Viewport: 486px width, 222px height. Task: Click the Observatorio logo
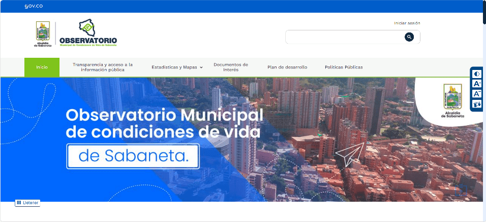click(88, 33)
